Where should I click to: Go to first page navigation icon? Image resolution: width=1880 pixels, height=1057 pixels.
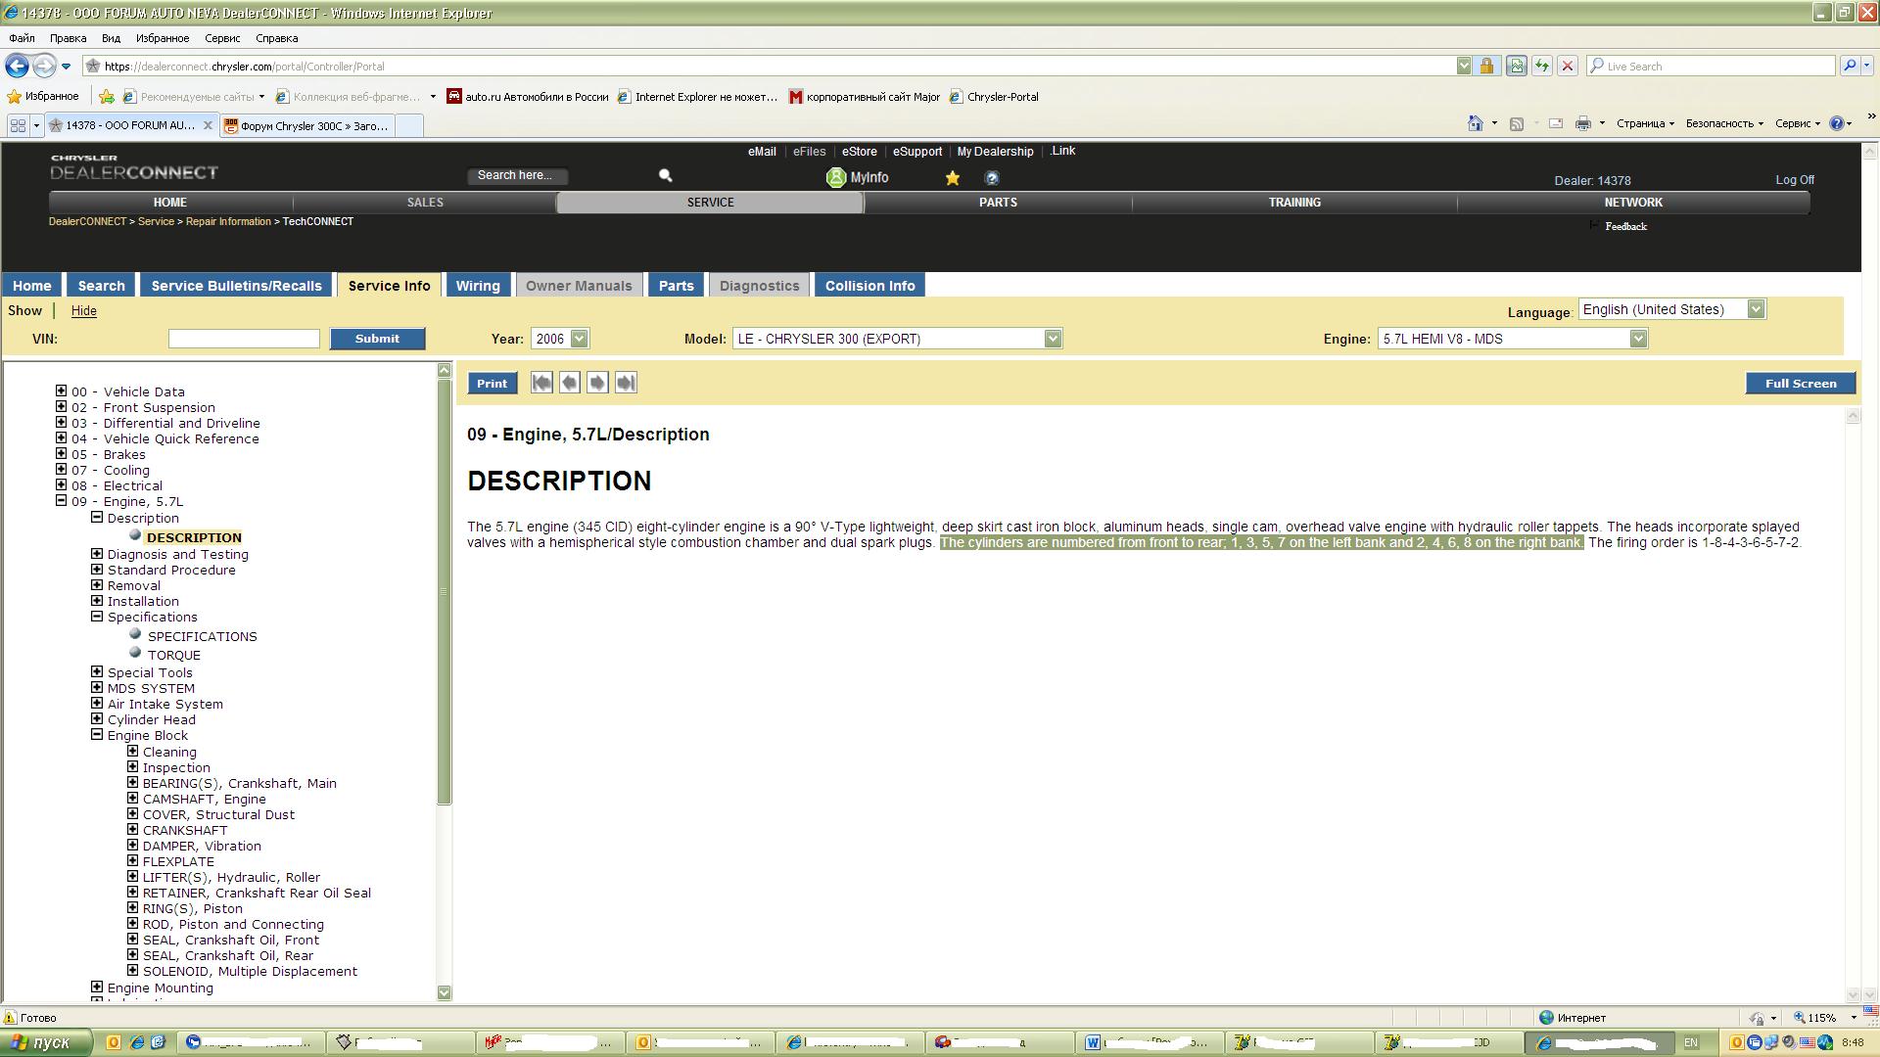click(x=541, y=383)
